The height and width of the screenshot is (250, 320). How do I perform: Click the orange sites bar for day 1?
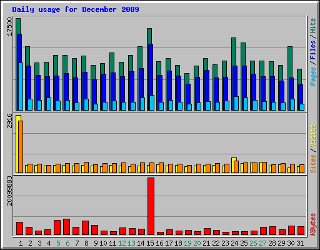click(21, 147)
